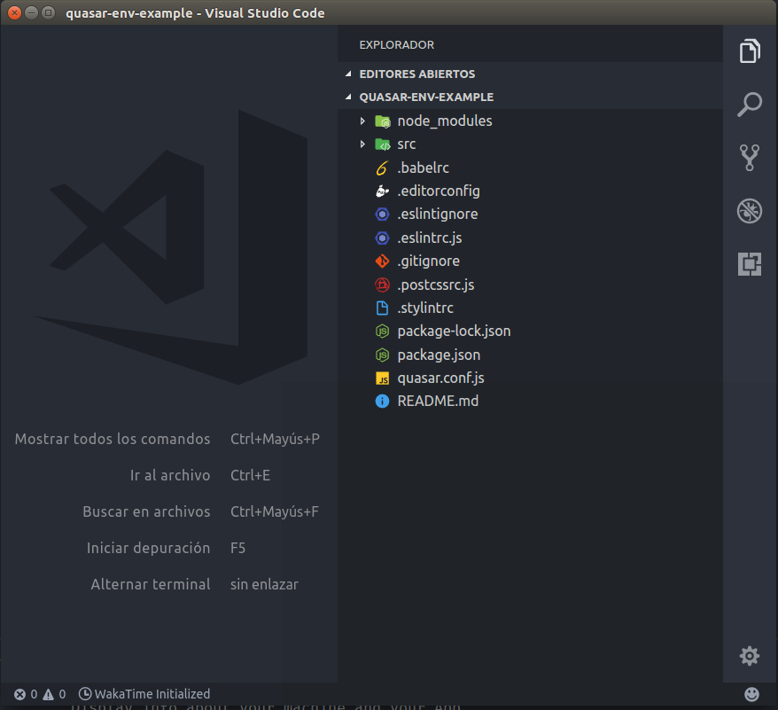Click Mostrar todos los comandos hint
This screenshot has height=710, width=778.
113,440
